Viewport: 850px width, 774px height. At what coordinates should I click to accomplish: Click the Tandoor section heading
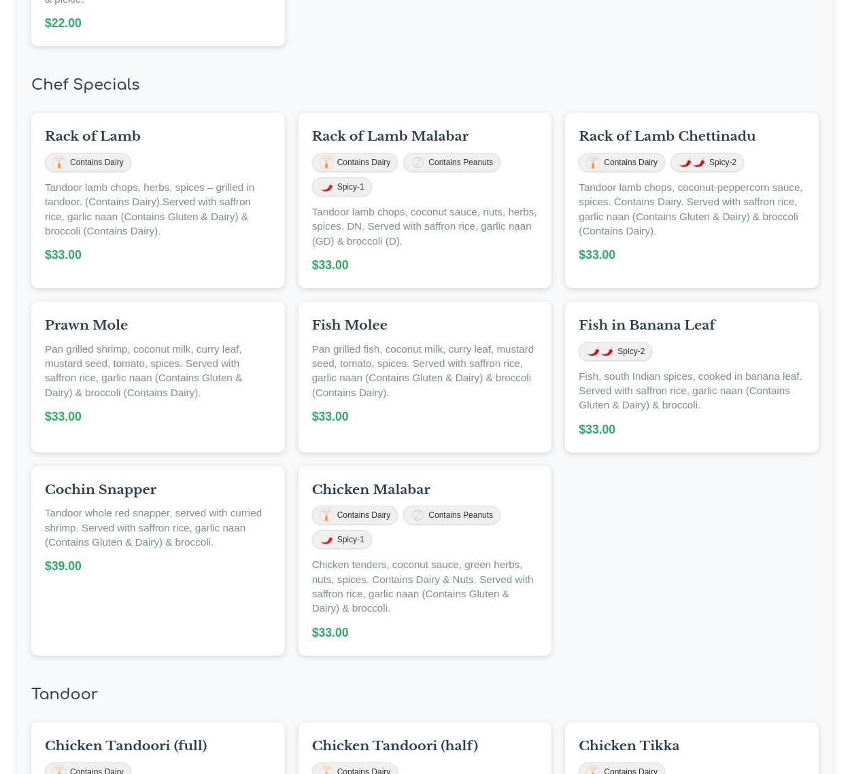[x=65, y=694]
